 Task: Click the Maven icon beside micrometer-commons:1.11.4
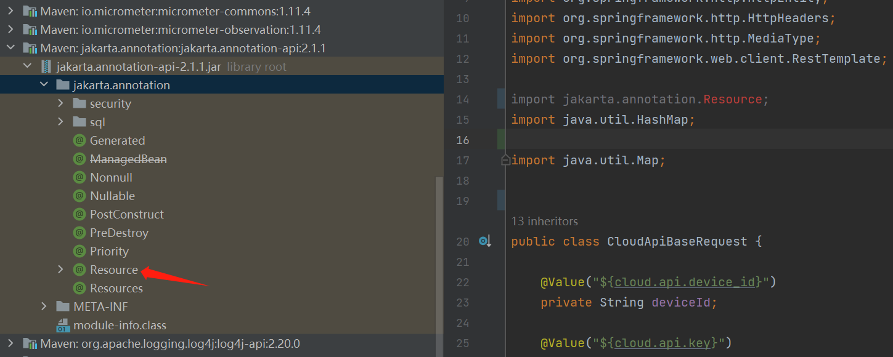[30, 10]
